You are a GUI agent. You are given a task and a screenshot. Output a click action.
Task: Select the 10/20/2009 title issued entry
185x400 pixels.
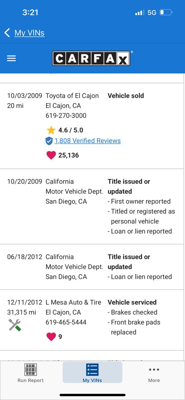[x=92, y=206]
